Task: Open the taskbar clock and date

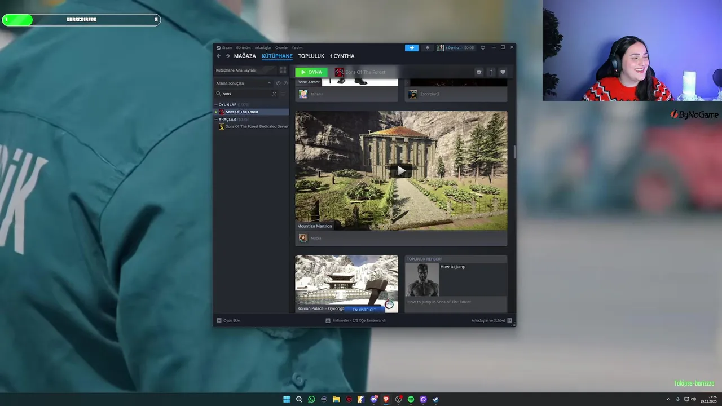Action: 708,399
